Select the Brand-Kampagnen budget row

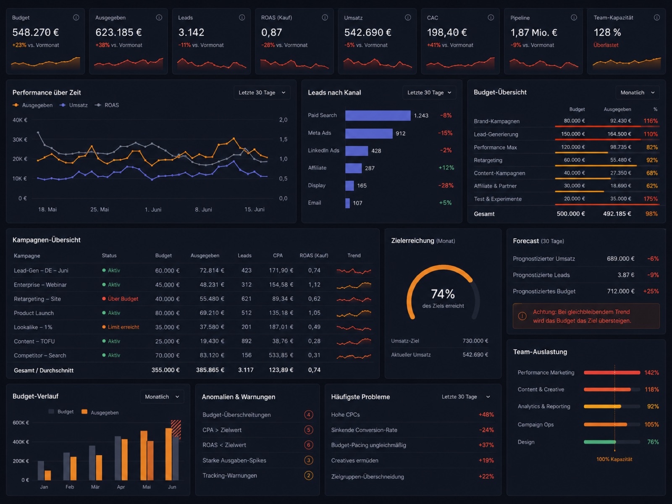566,121
